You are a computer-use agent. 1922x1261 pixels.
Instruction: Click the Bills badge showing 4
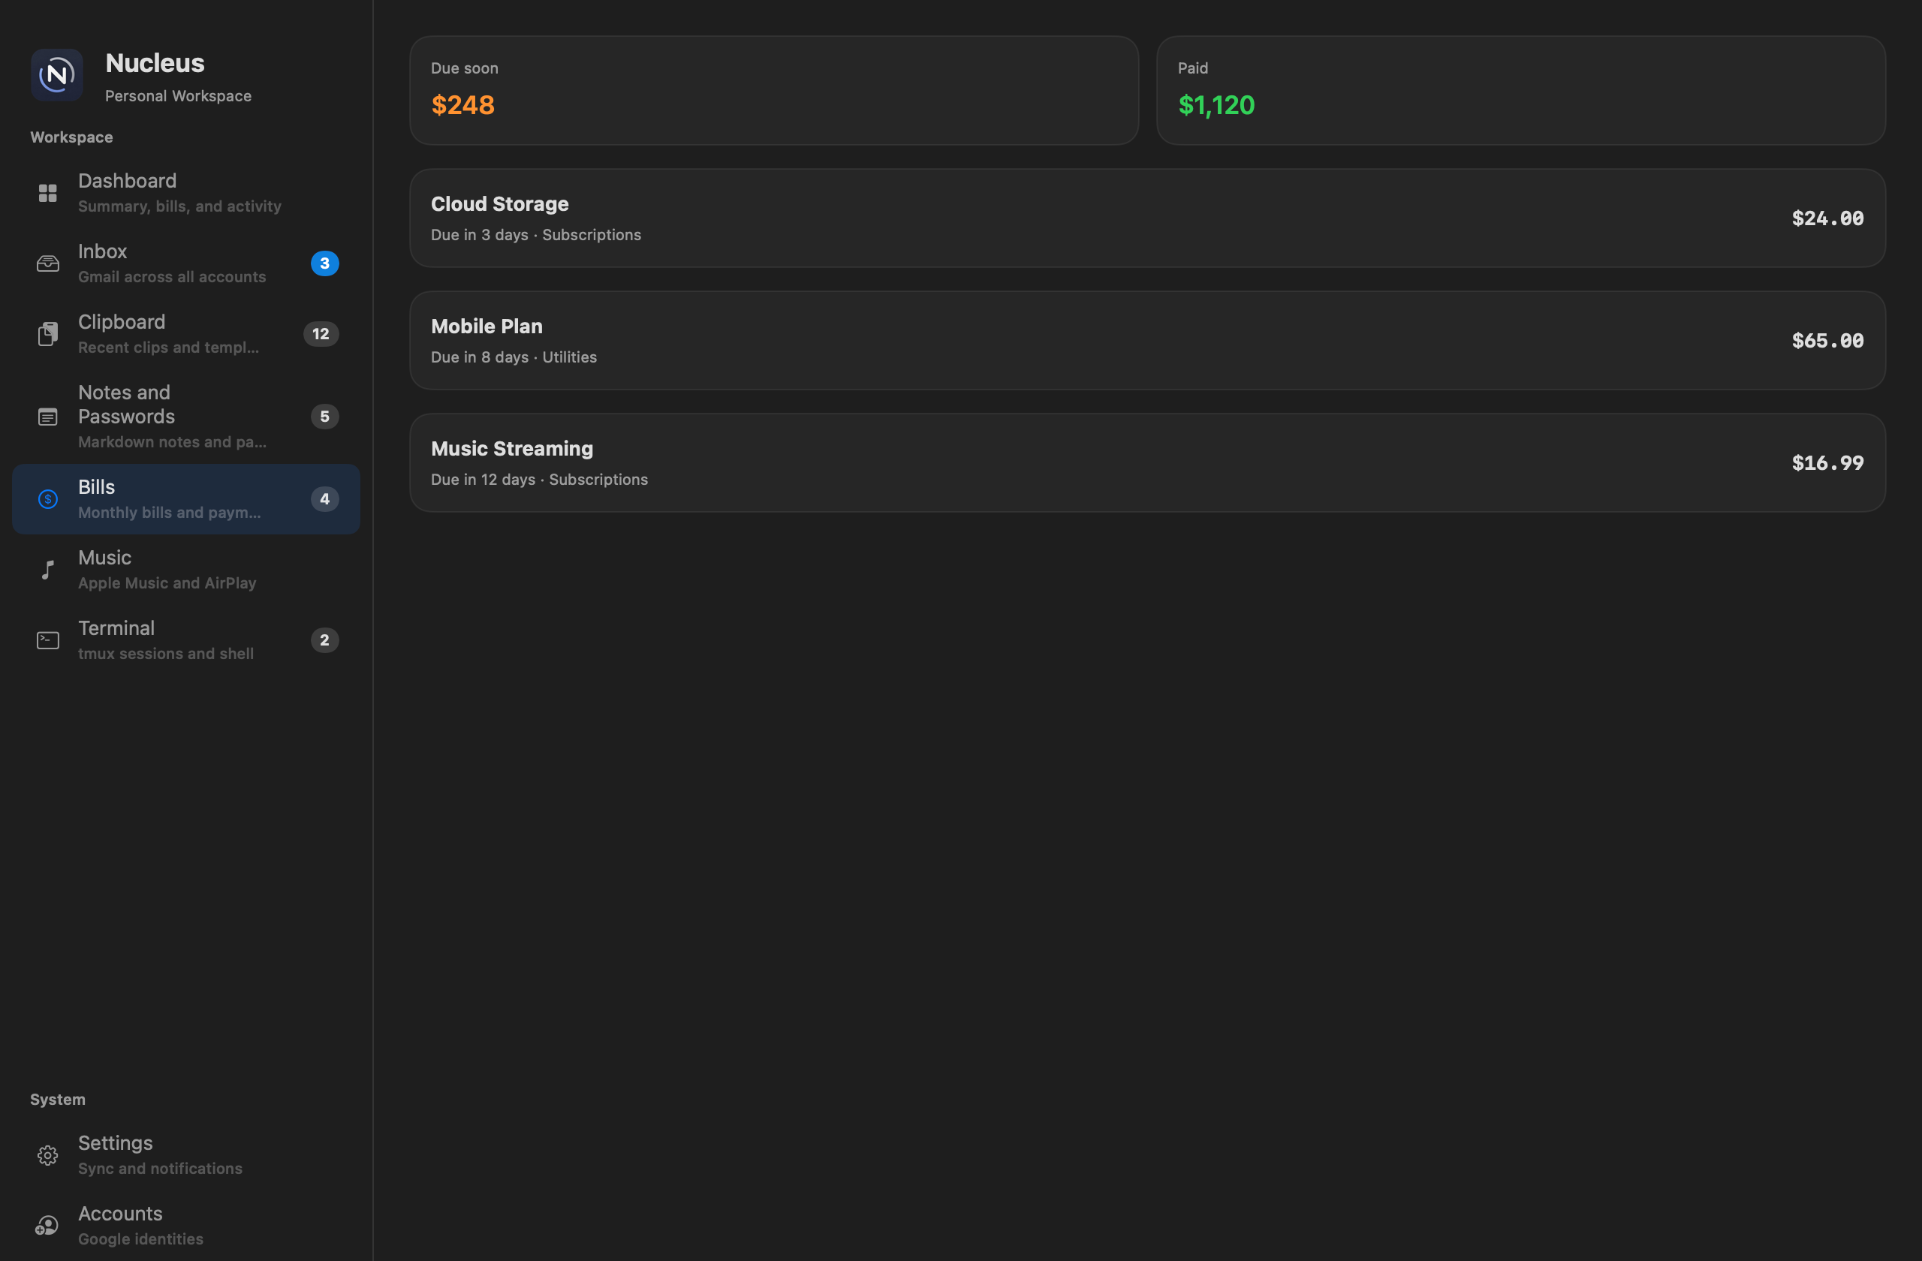324,499
